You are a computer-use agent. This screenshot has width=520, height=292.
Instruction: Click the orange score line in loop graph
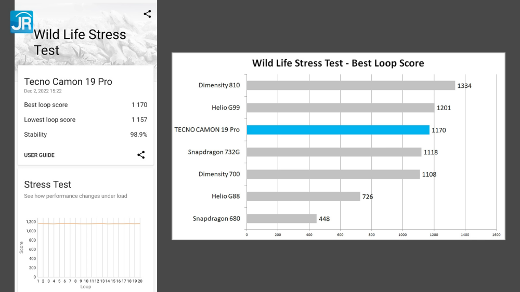pos(89,224)
